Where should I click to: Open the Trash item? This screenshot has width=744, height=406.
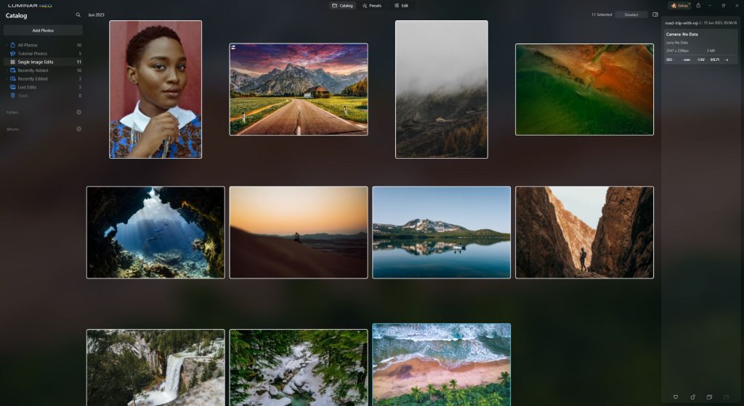(43, 96)
